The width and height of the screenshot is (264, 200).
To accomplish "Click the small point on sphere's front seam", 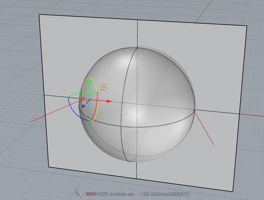I will point(121,126).
